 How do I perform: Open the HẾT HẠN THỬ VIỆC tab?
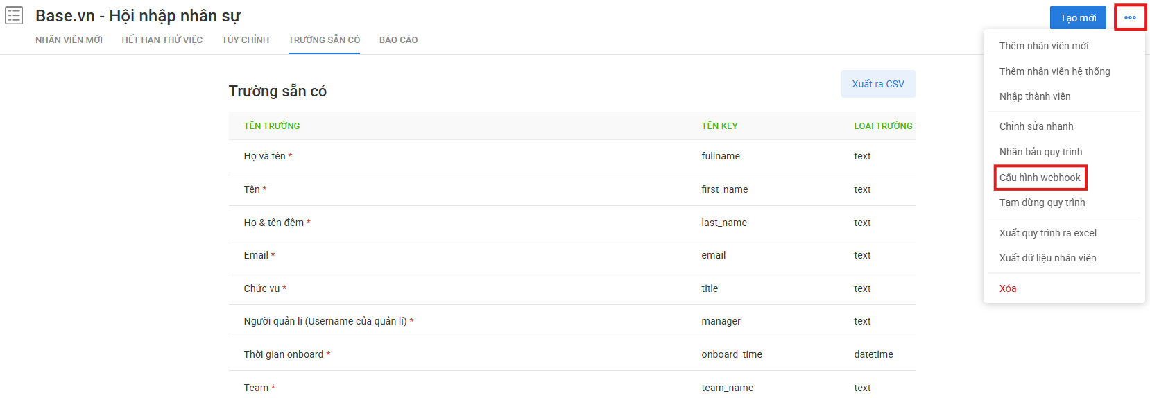[x=162, y=40]
